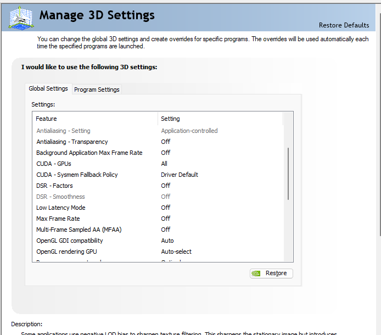Select the DSR - Smoothness row

pyautogui.click(x=158, y=197)
